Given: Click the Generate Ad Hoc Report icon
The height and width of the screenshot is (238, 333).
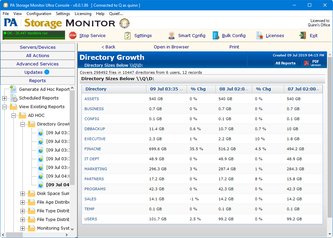Looking at the screenshot, I should (13, 89).
